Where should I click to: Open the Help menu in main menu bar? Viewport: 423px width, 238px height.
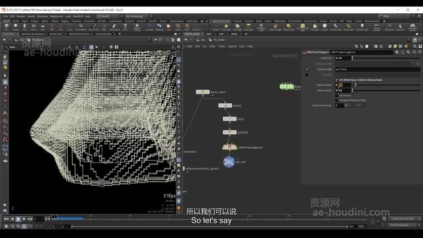click(88, 16)
